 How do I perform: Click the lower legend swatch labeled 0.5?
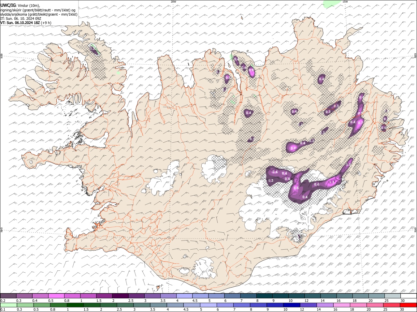(x=42, y=305)
